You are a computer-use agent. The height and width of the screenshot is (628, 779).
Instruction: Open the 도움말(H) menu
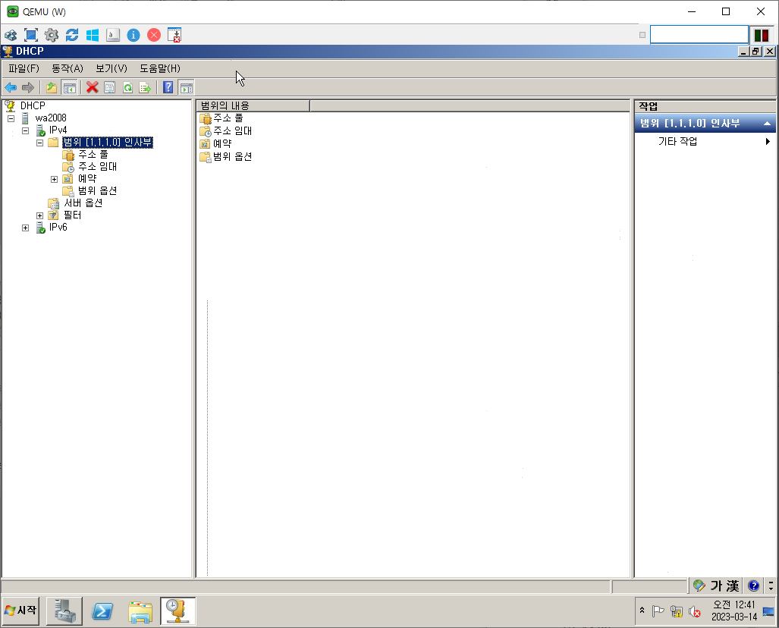coord(160,68)
